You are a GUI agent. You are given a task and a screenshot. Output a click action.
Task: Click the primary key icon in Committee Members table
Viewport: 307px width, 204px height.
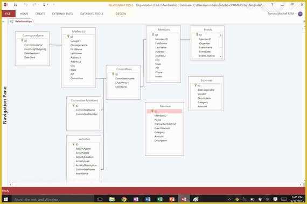point(74,105)
